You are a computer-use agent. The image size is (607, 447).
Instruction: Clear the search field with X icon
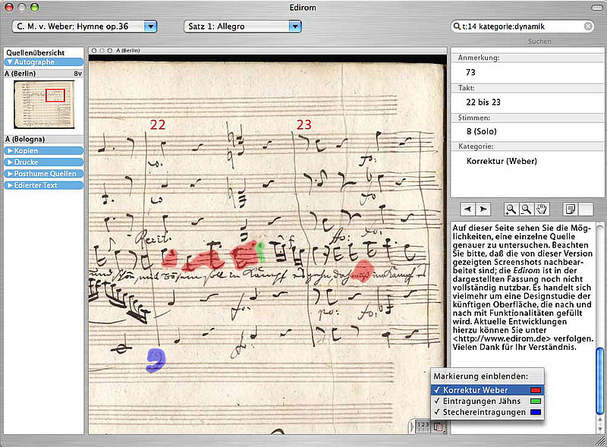click(588, 27)
